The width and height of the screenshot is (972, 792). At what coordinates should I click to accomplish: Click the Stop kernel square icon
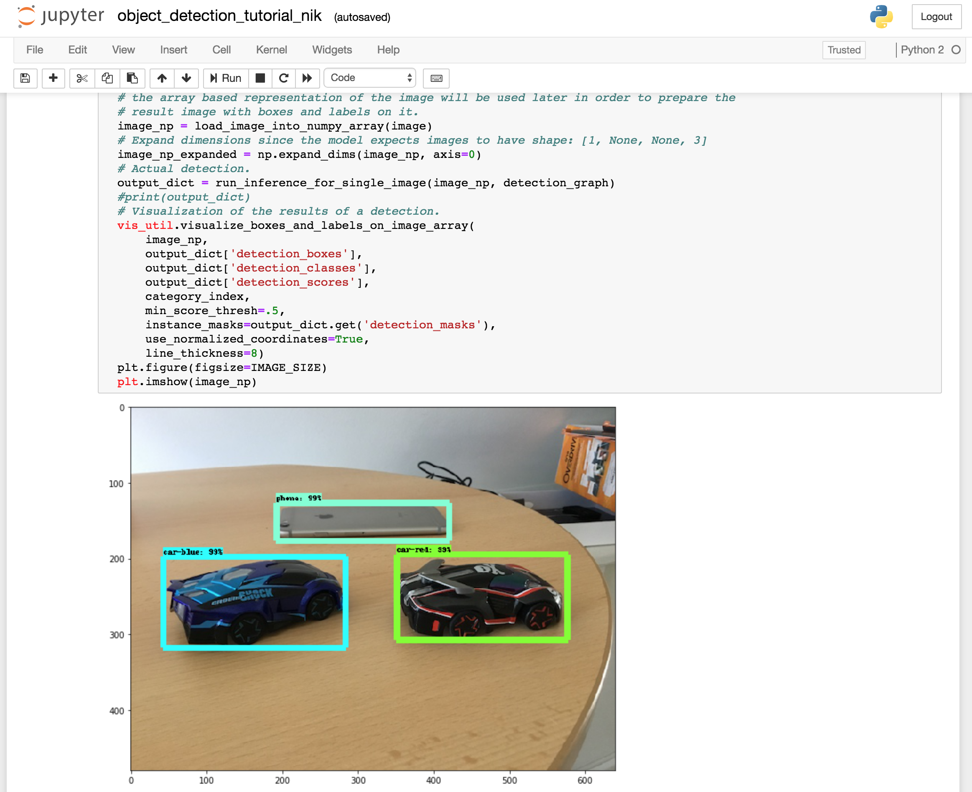point(260,79)
